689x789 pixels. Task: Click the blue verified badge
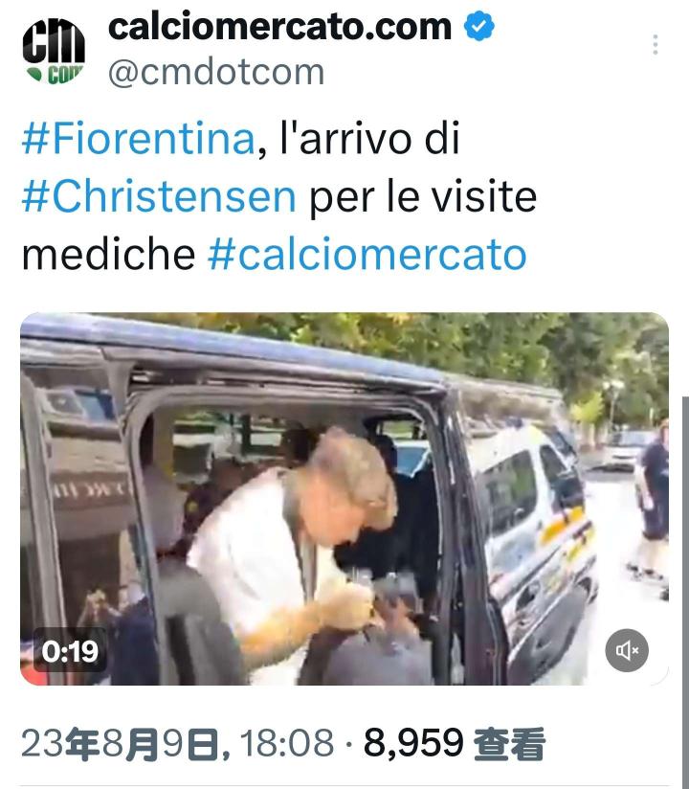click(x=478, y=26)
